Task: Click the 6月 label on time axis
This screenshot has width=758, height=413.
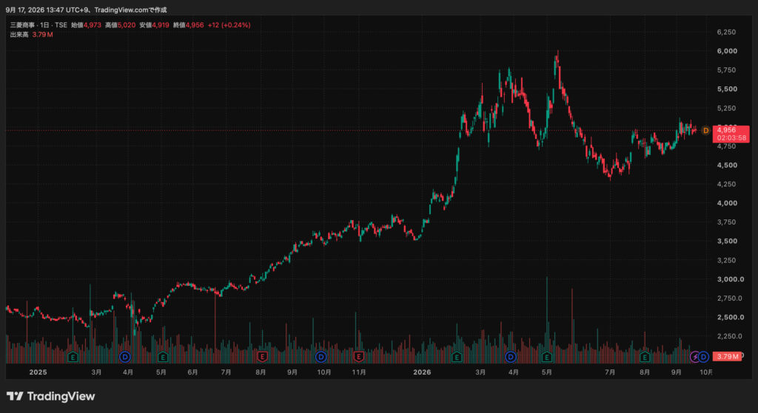Action: tap(192, 372)
